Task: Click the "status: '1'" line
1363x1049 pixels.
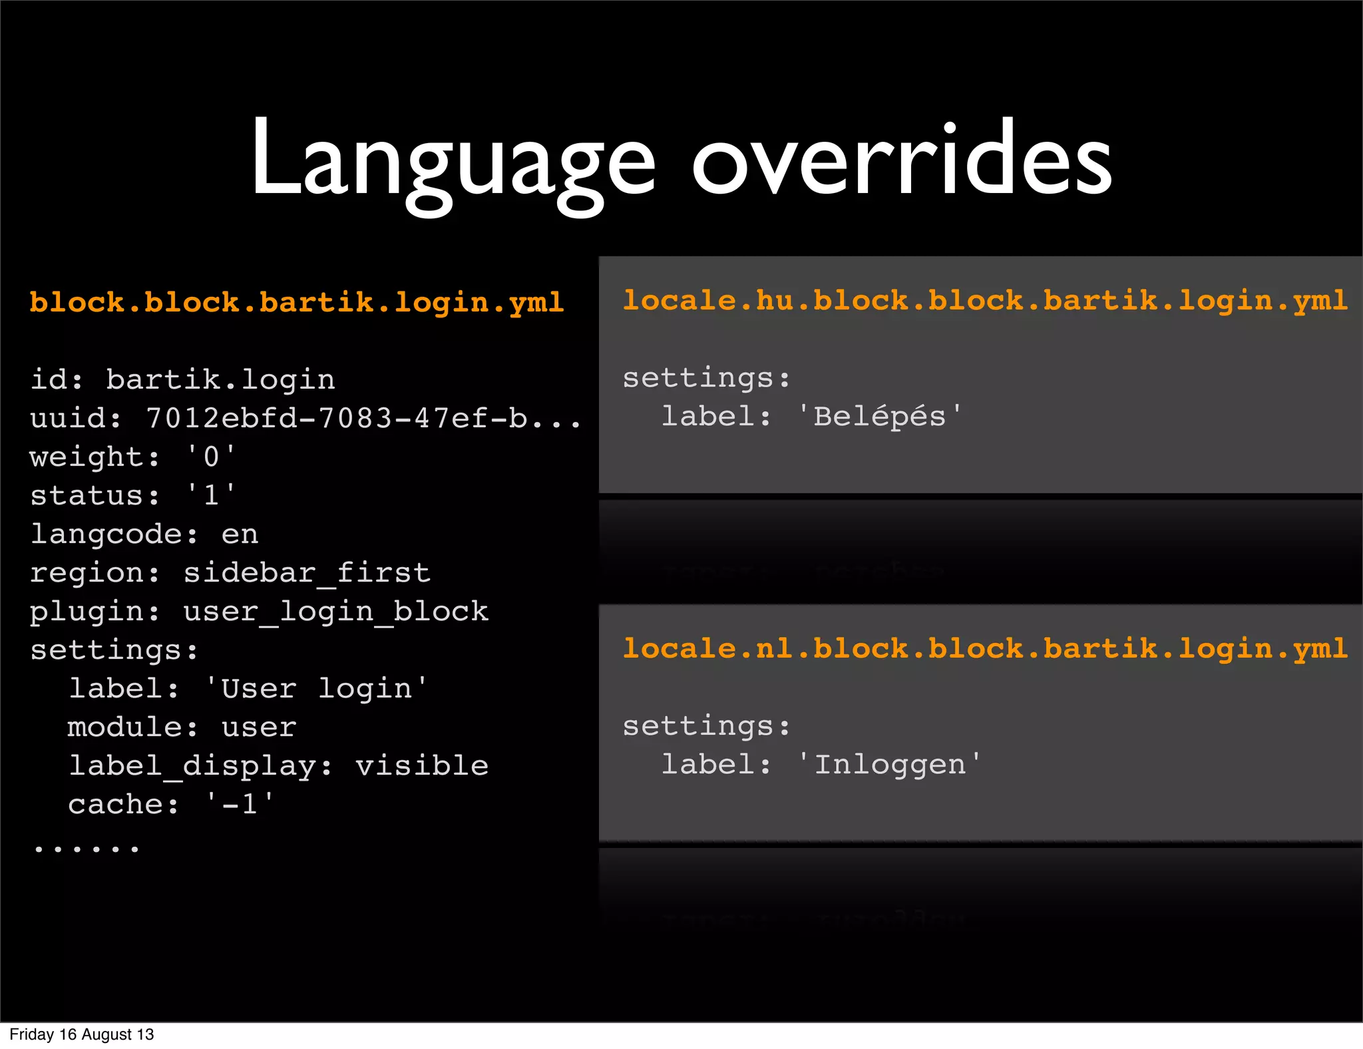Action: (133, 496)
